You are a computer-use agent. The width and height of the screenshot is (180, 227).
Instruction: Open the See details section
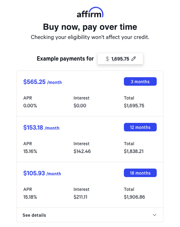(x=90, y=215)
